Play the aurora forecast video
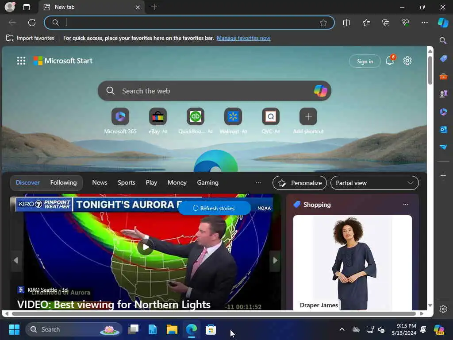This screenshot has height=340, width=453. click(145, 247)
